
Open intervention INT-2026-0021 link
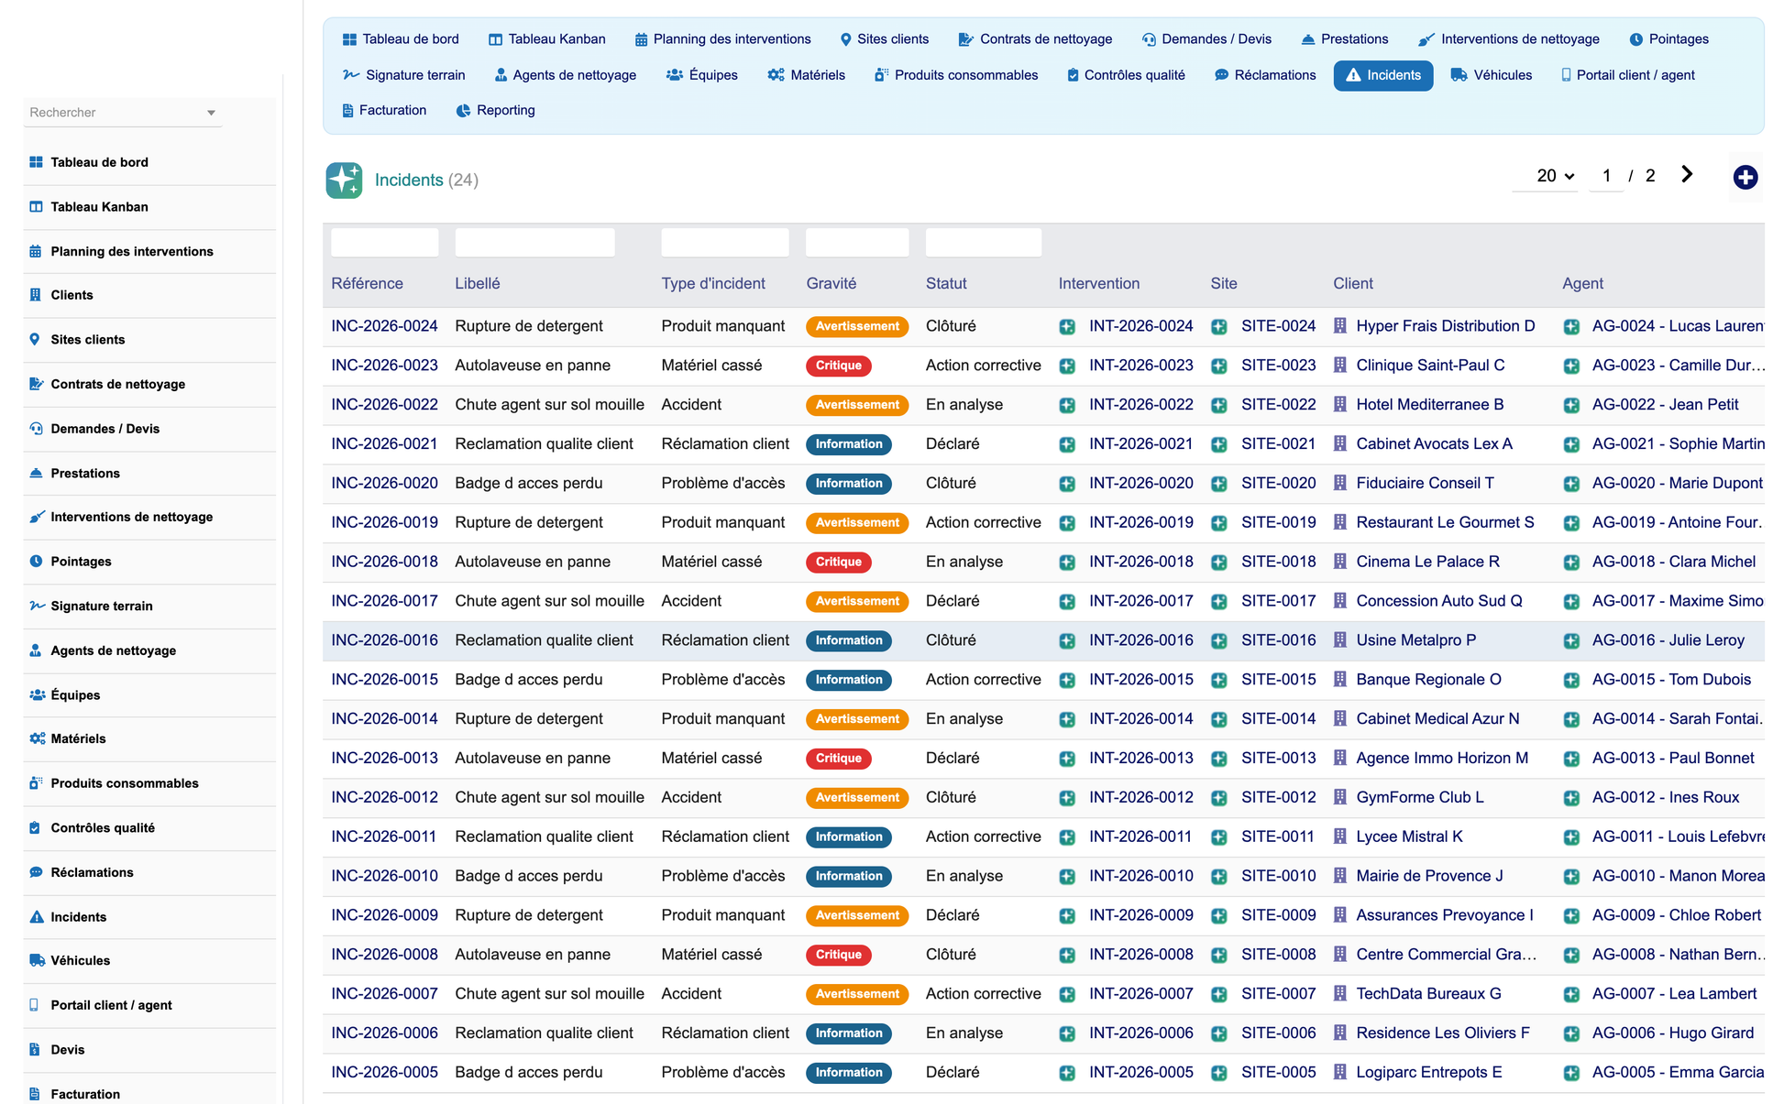[1141, 444]
